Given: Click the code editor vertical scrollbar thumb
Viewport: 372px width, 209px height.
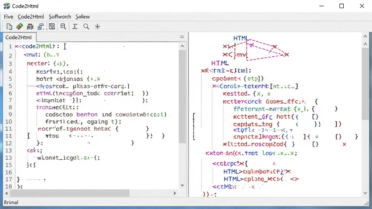Looking at the screenshot, I should point(182,97).
